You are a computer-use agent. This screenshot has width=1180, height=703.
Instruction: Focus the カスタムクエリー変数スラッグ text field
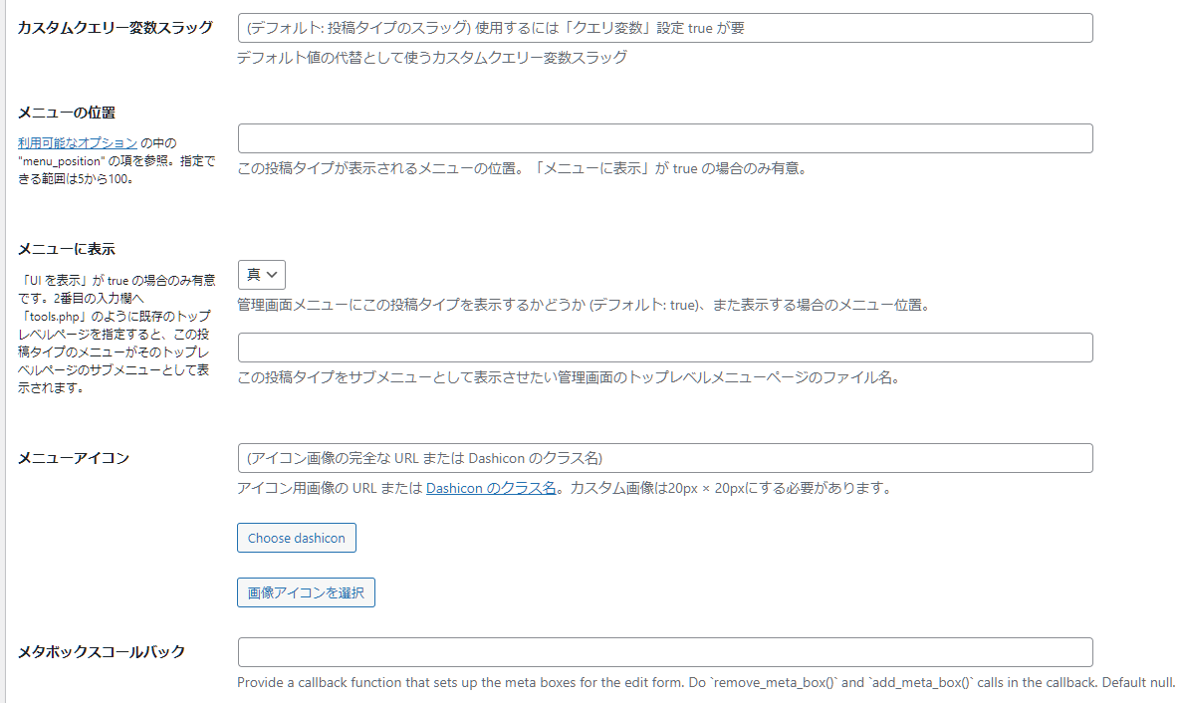(664, 28)
